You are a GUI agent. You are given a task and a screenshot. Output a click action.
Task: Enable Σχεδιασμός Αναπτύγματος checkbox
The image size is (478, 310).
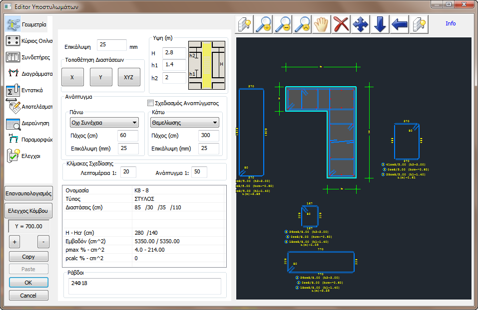pyautogui.click(x=151, y=103)
